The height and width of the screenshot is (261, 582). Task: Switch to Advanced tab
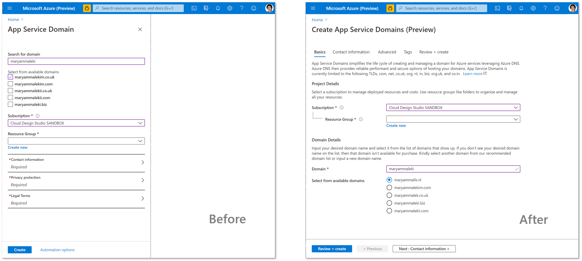tap(387, 52)
